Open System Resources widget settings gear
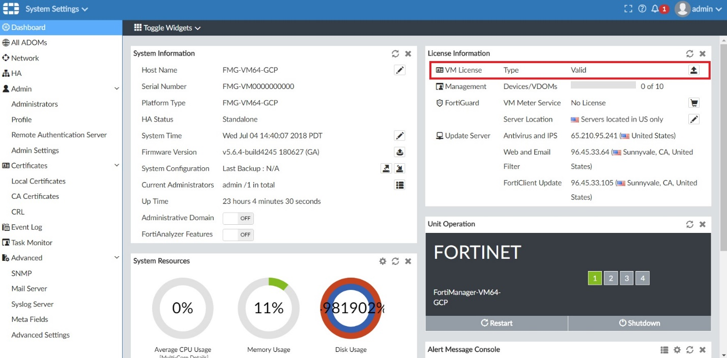Image resolution: width=727 pixels, height=358 pixels. pos(383,261)
